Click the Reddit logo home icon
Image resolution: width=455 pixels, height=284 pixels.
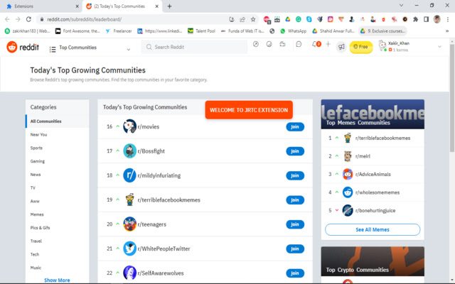click(x=12, y=47)
